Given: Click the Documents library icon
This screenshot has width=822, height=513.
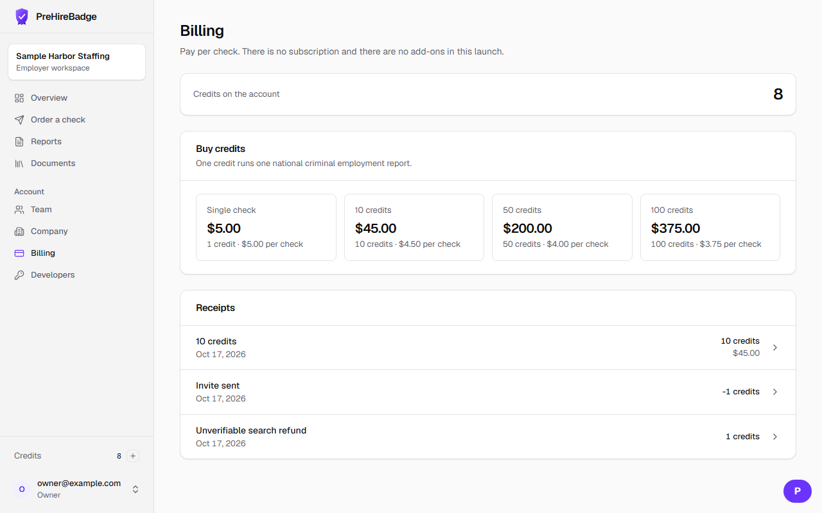Looking at the screenshot, I should click(19, 164).
